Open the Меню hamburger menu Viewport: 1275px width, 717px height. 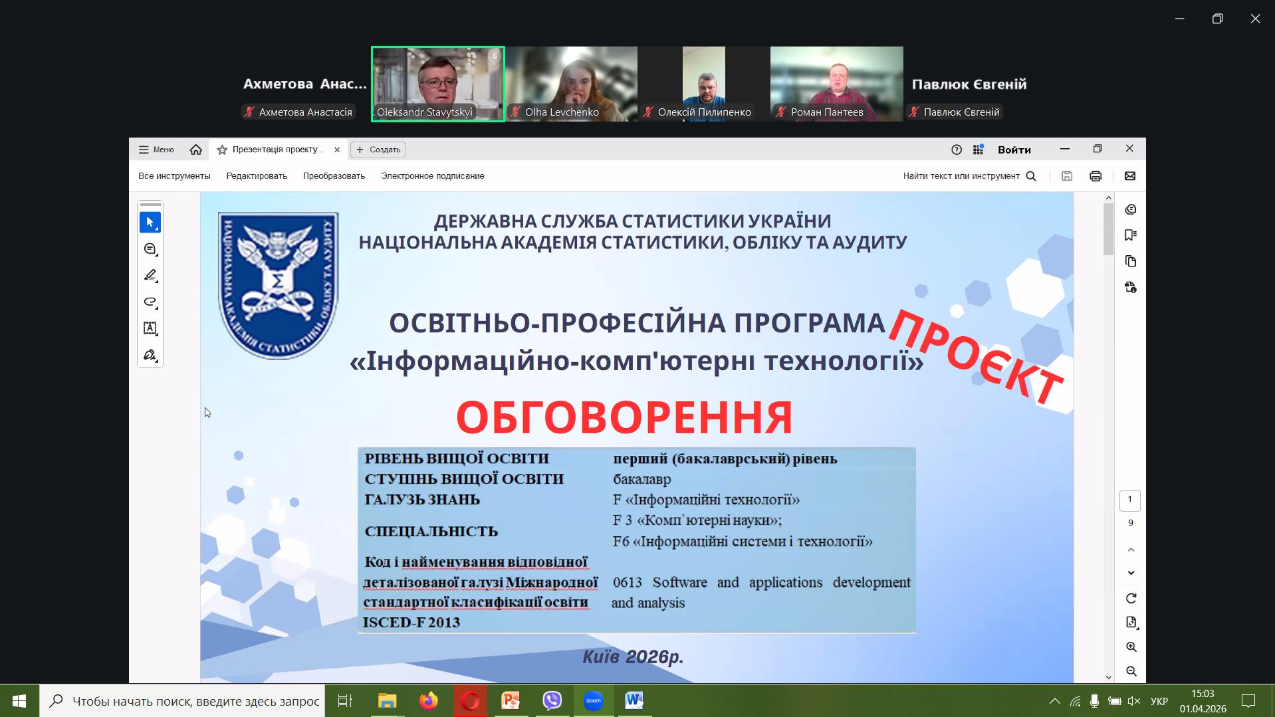click(156, 150)
